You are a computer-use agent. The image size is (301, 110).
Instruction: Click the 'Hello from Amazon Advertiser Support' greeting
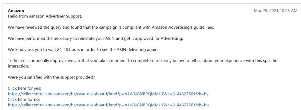click(45, 16)
